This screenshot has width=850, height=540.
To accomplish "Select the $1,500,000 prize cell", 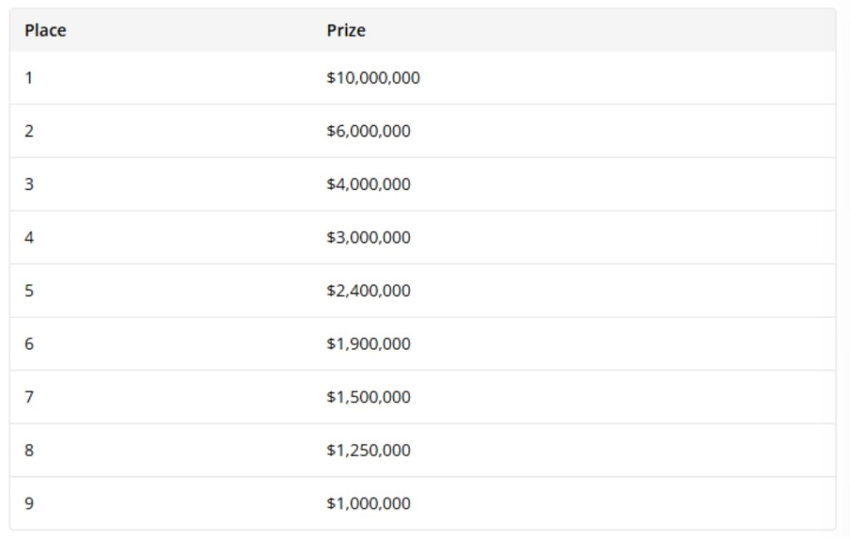I will tap(369, 396).
